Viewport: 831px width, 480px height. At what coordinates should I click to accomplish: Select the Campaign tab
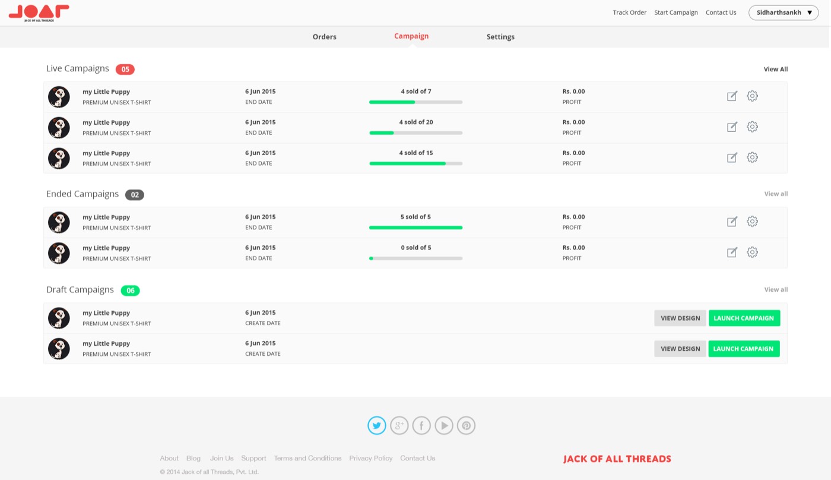(x=411, y=36)
